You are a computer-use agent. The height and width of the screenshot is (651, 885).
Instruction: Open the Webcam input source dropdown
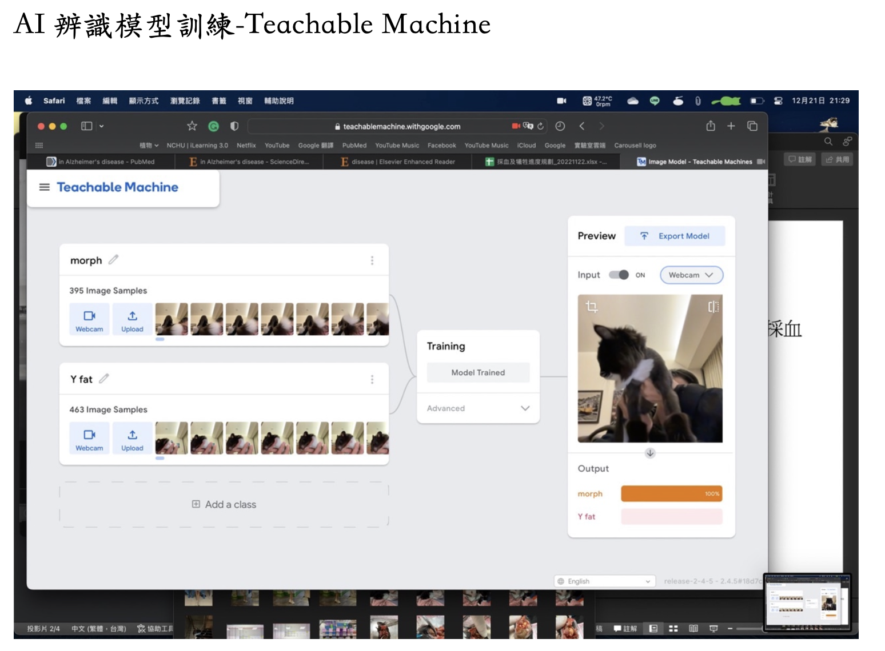691,275
